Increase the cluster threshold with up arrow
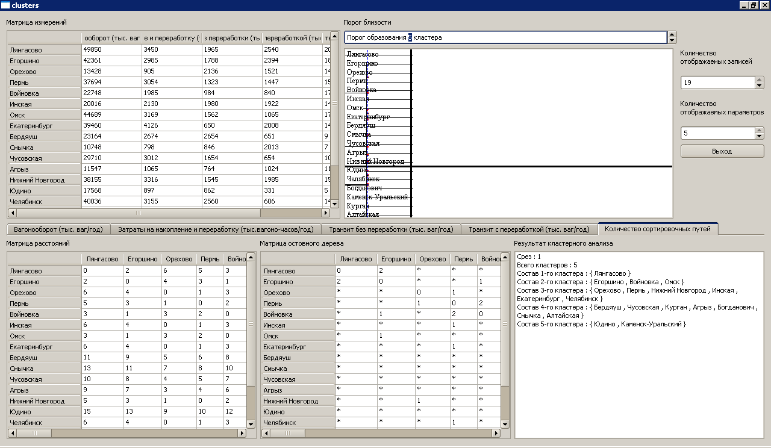The width and height of the screenshot is (771, 448). click(x=672, y=34)
